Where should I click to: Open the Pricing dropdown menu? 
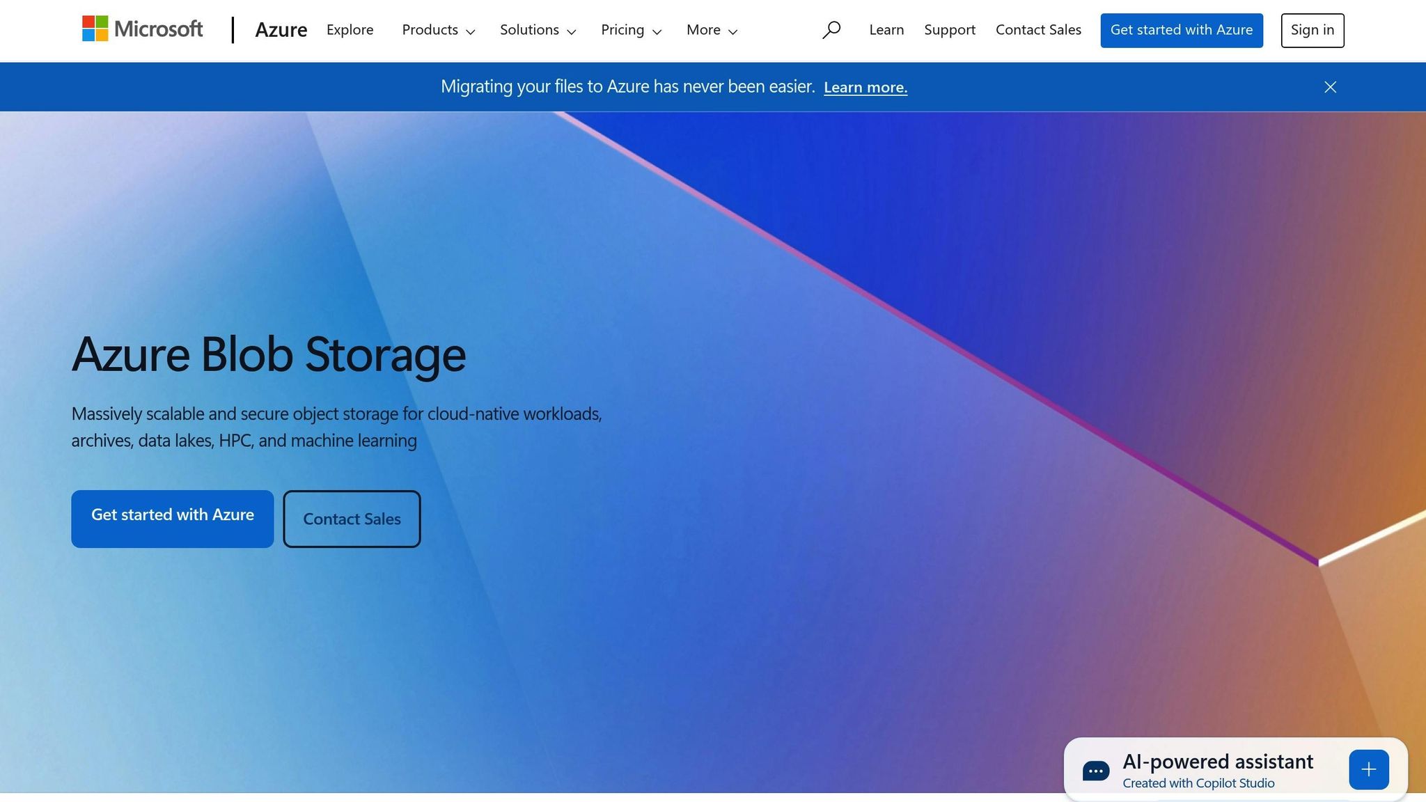632,30
